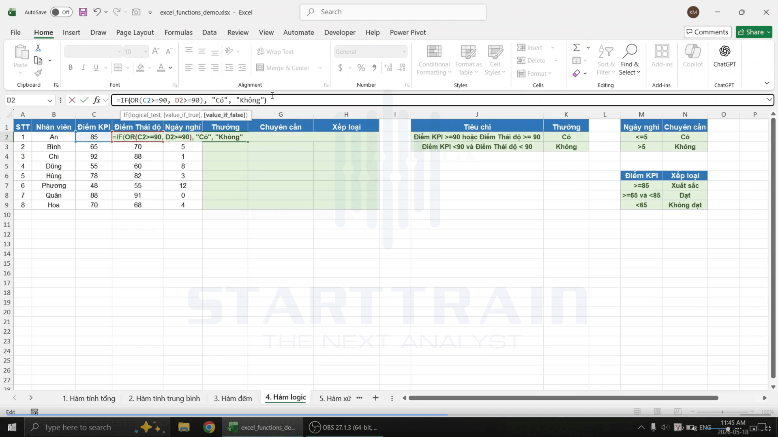
Task: Toggle the macro recording status bar icon
Action: (x=34, y=412)
